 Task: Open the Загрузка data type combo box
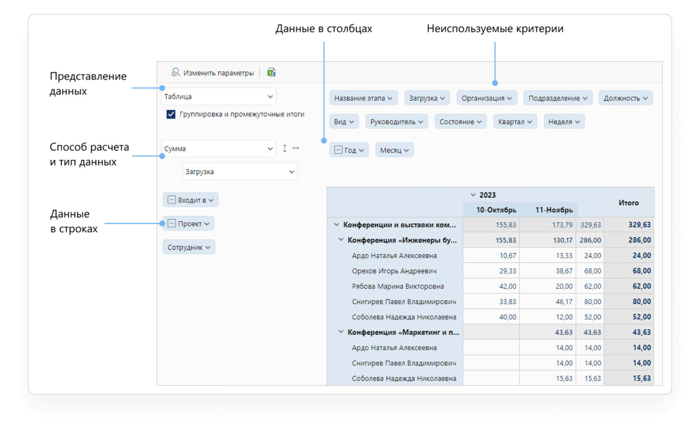coord(240,172)
